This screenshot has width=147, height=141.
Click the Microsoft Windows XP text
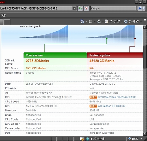[x=39, y=92]
